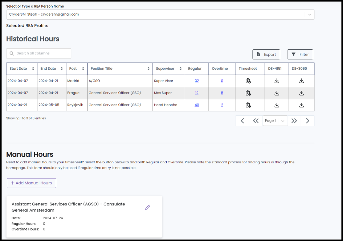The height and width of the screenshot is (241, 343).
Task: Download DS-4151 for Madrid entry
Action: (277, 81)
